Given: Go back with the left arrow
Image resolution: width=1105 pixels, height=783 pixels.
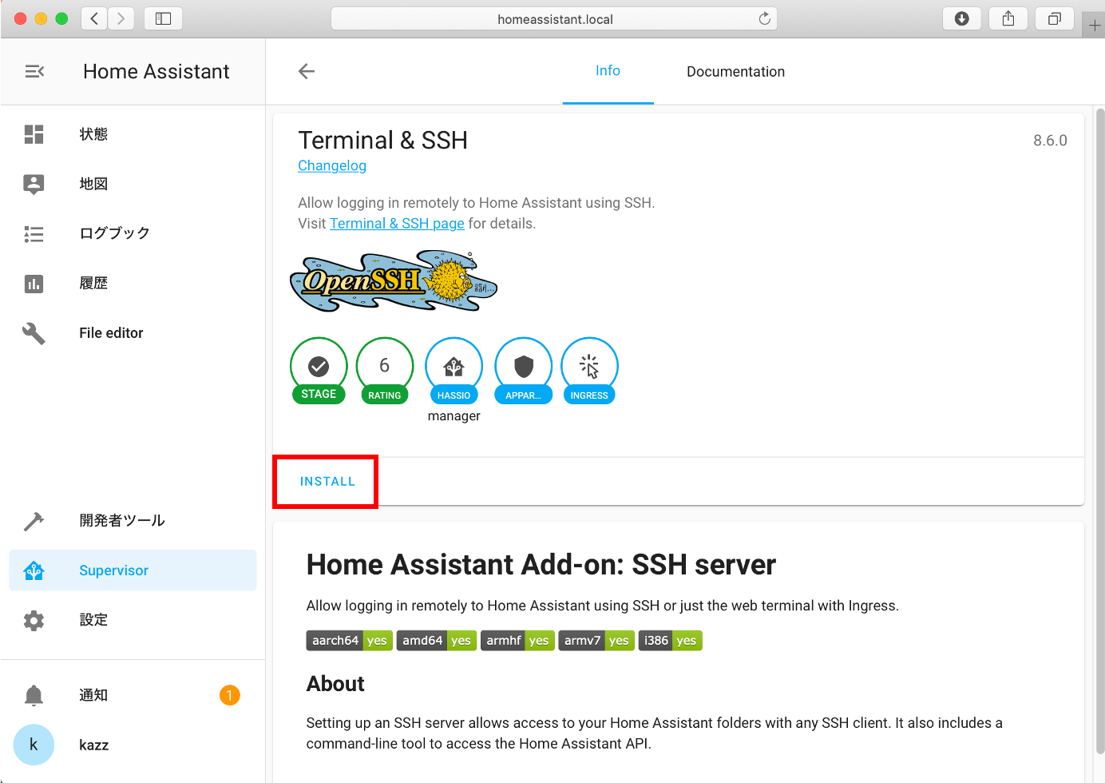Looking at the screenshot, I should click(x=307, y=72).
